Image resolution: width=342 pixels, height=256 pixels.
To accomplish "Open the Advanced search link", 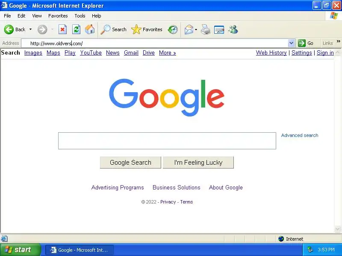I will pyautogui.click(x=300, y=135).
